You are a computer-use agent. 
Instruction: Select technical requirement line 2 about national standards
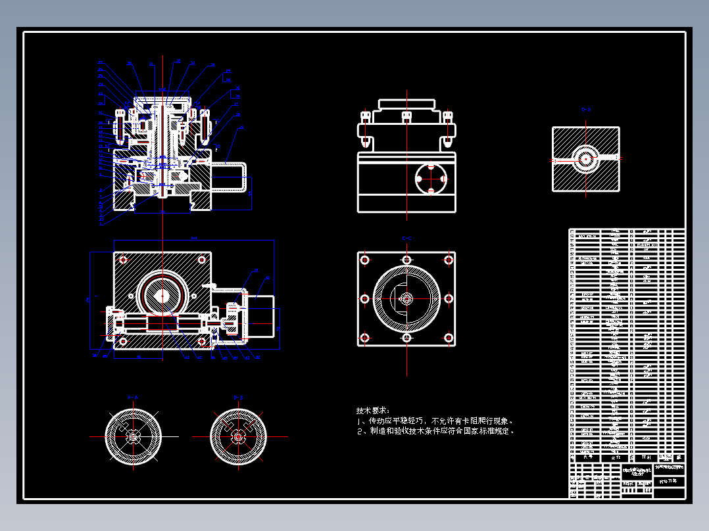(x=435, y=431)
